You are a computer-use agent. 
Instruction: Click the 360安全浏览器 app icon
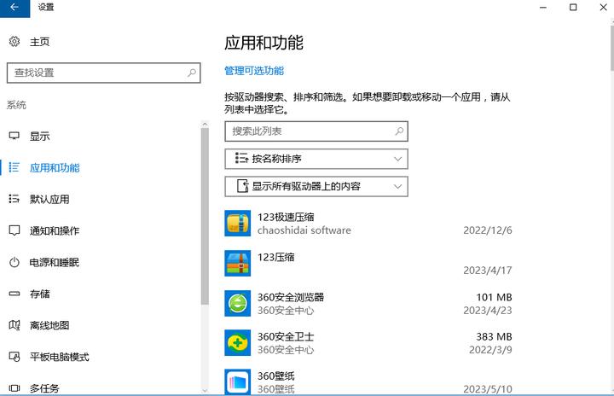point(237,304)
